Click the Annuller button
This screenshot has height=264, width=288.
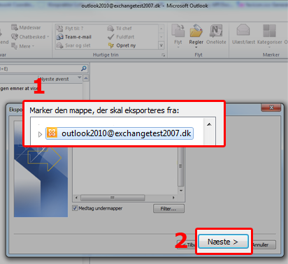point(263,244)
